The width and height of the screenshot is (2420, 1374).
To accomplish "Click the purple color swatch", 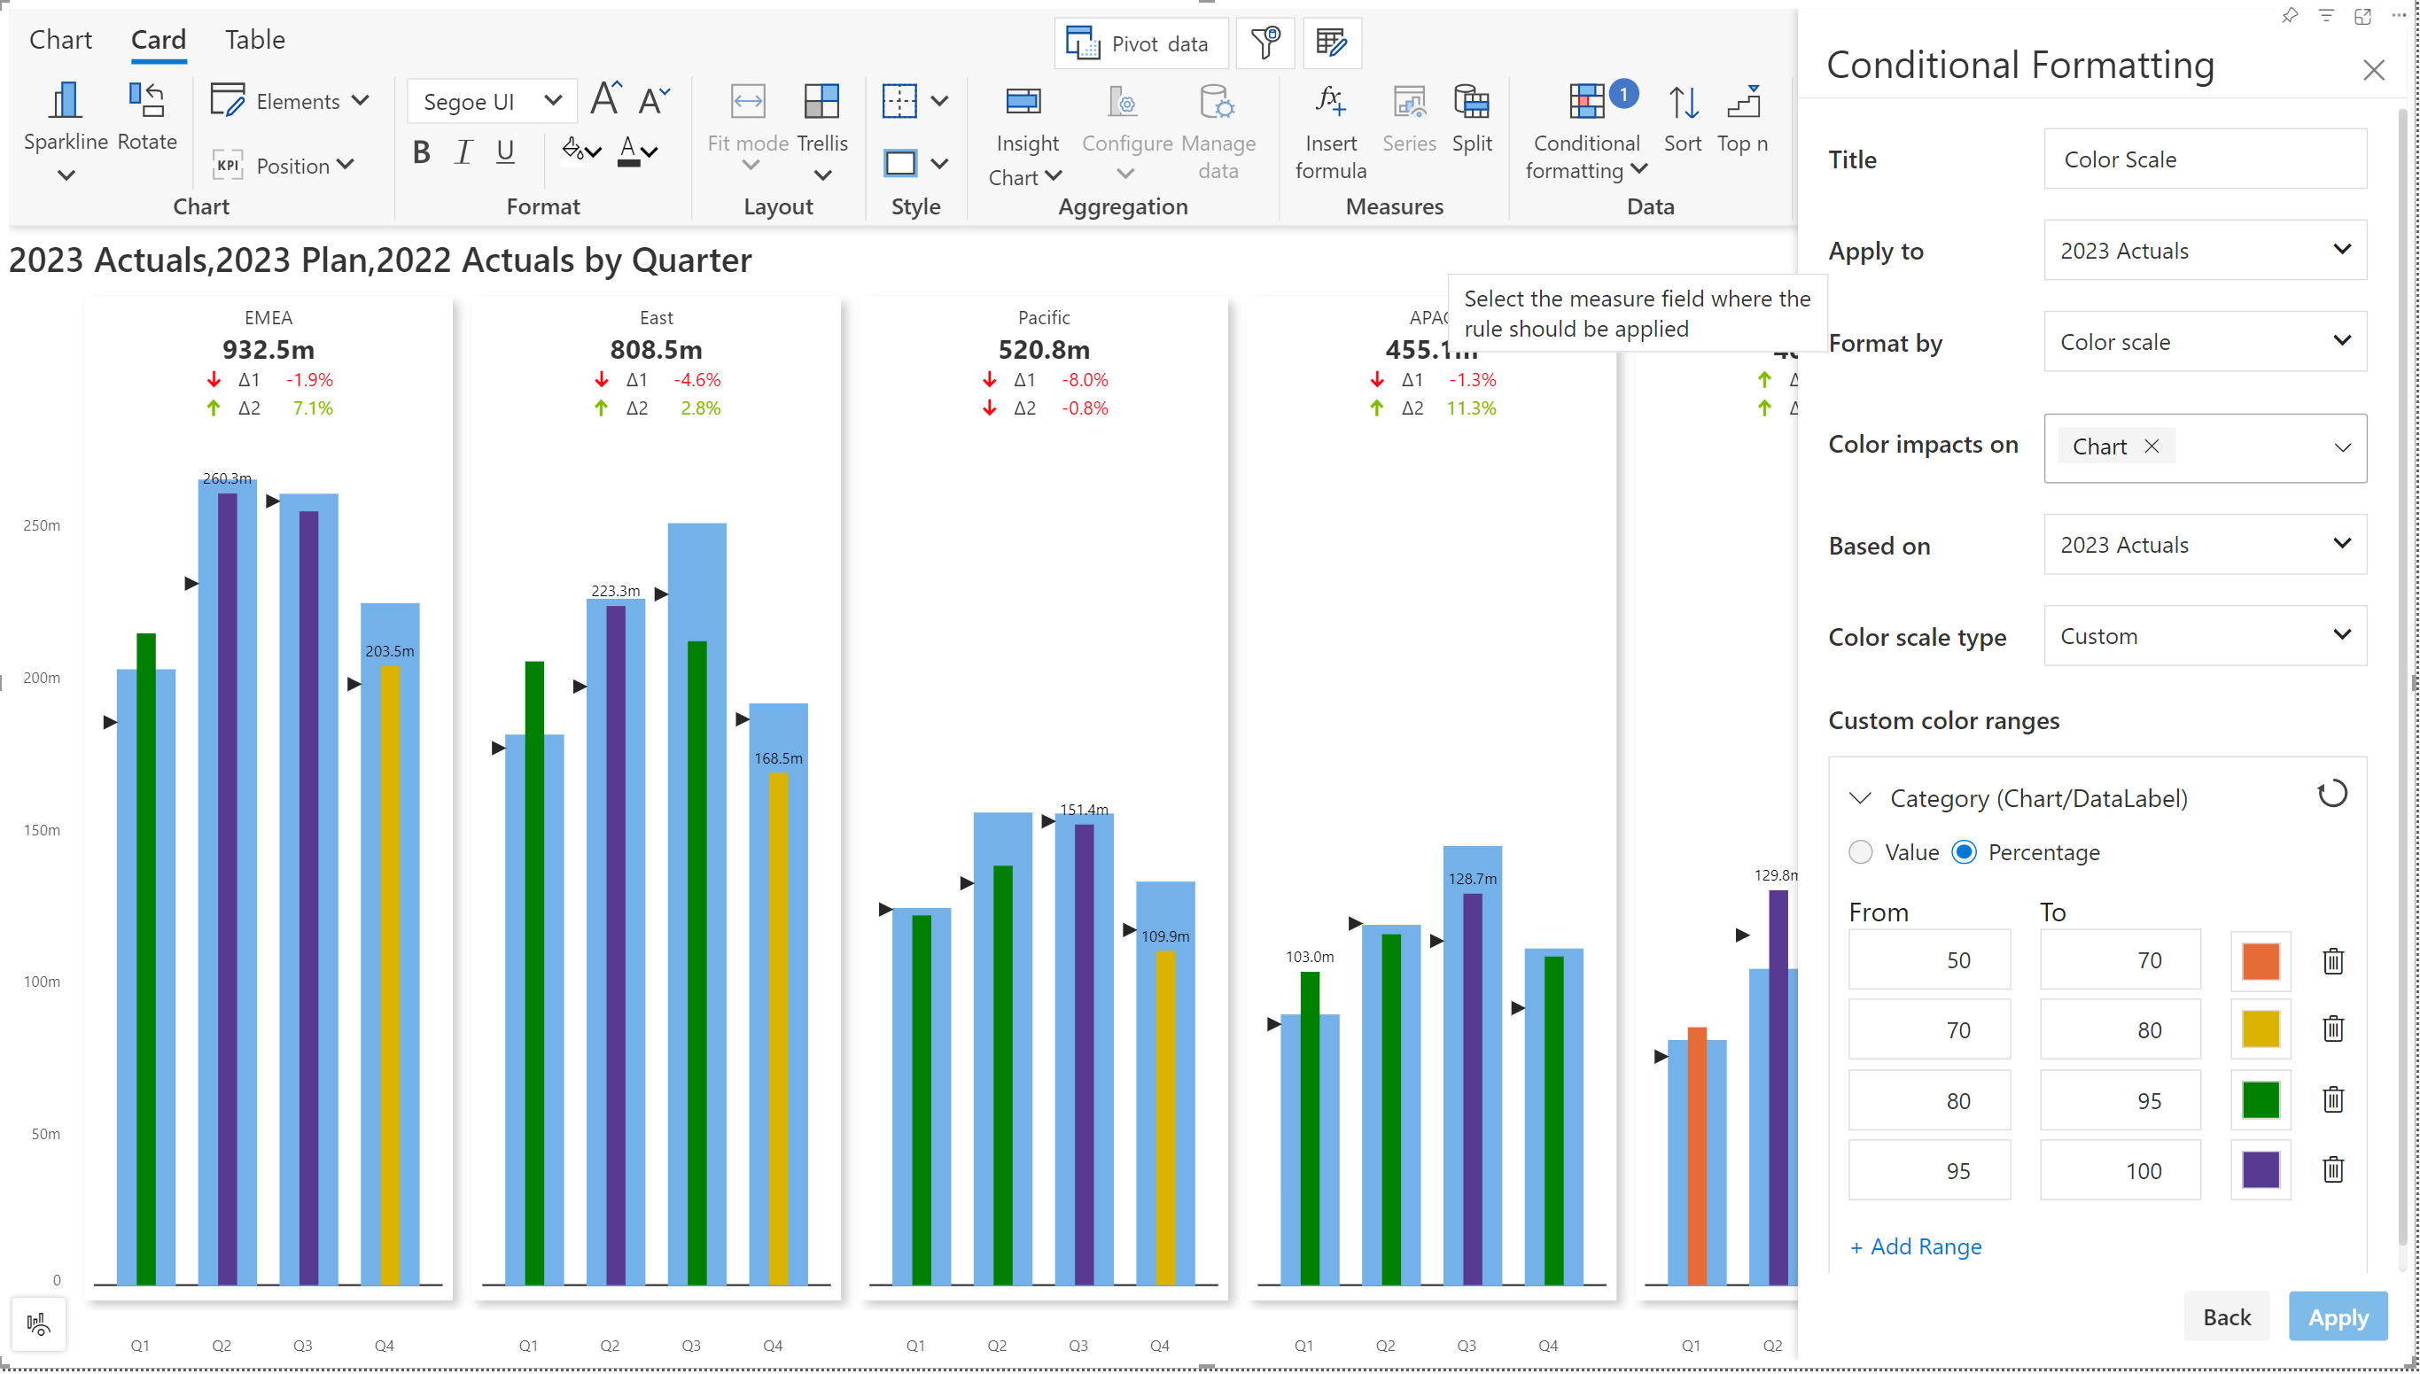I will [x=2260, y=1170].
